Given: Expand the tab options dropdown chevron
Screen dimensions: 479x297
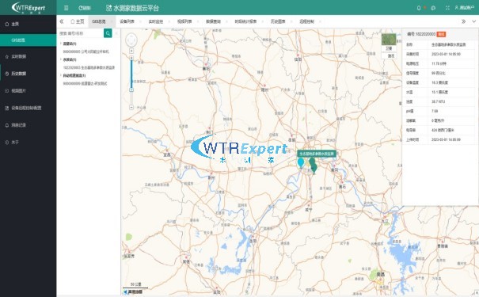Looking at the screenshot, I should [x=473, y=21].
